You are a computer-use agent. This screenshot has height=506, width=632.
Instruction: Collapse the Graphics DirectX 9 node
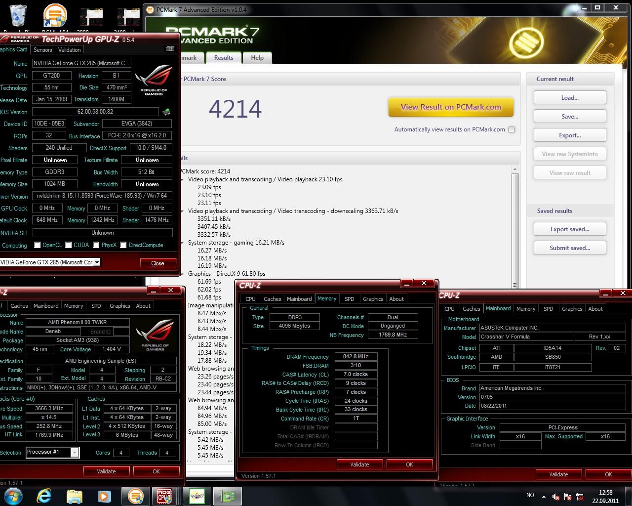[x=183, y=274]
